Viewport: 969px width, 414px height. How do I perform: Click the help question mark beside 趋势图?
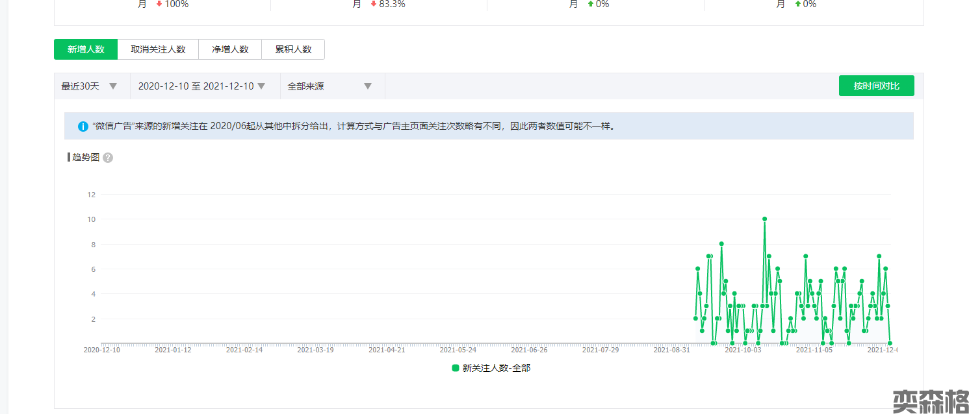click(108, 158)
